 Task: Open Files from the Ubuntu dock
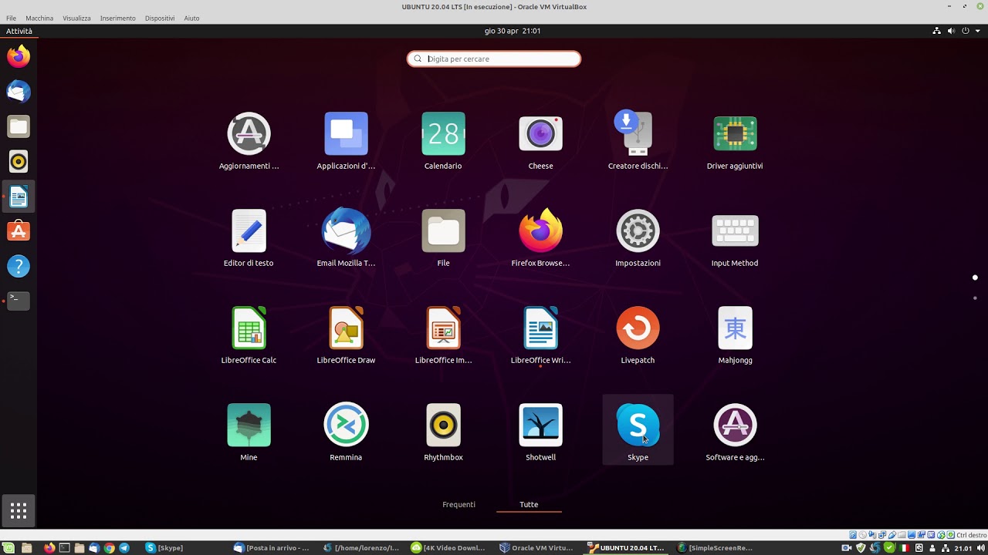tap(19, 126)
